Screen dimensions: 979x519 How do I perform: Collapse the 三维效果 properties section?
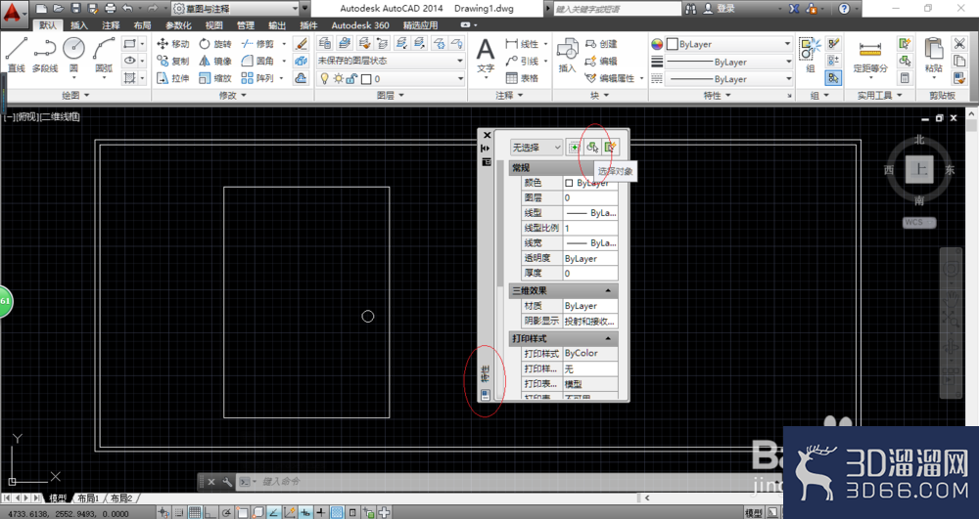[608, 290]
